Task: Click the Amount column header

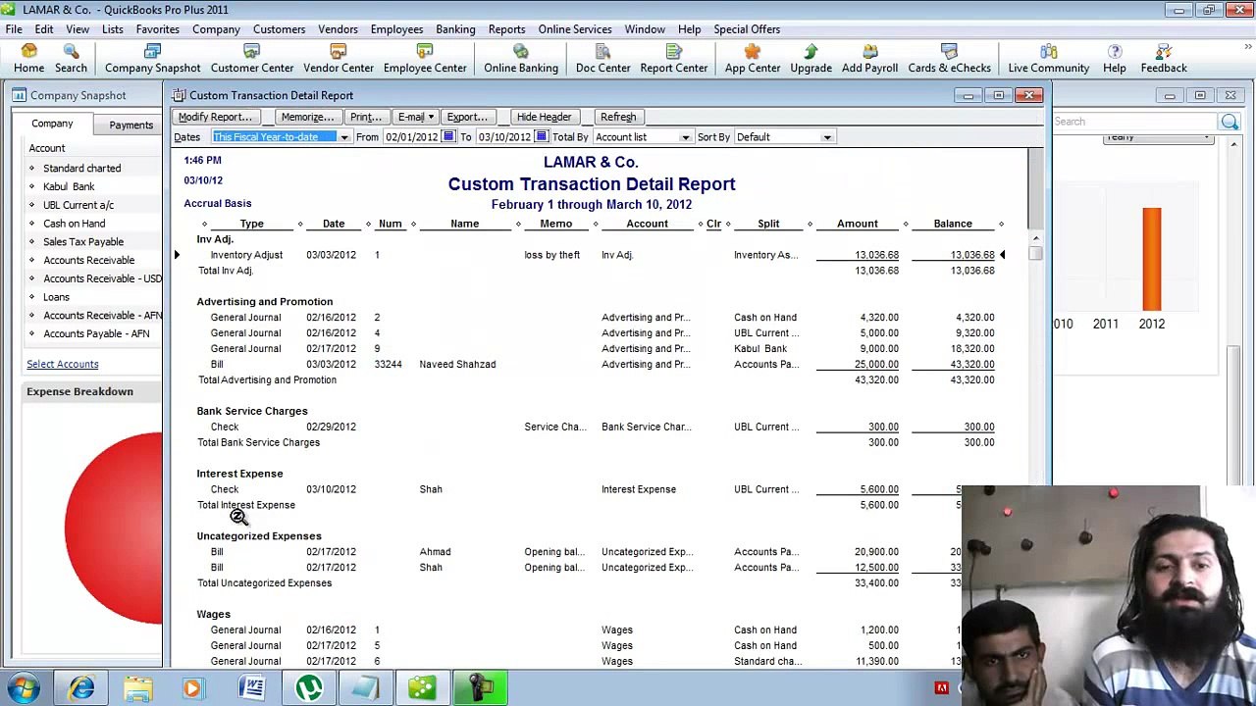Action: pyautogui.click(x=857, y=224)
